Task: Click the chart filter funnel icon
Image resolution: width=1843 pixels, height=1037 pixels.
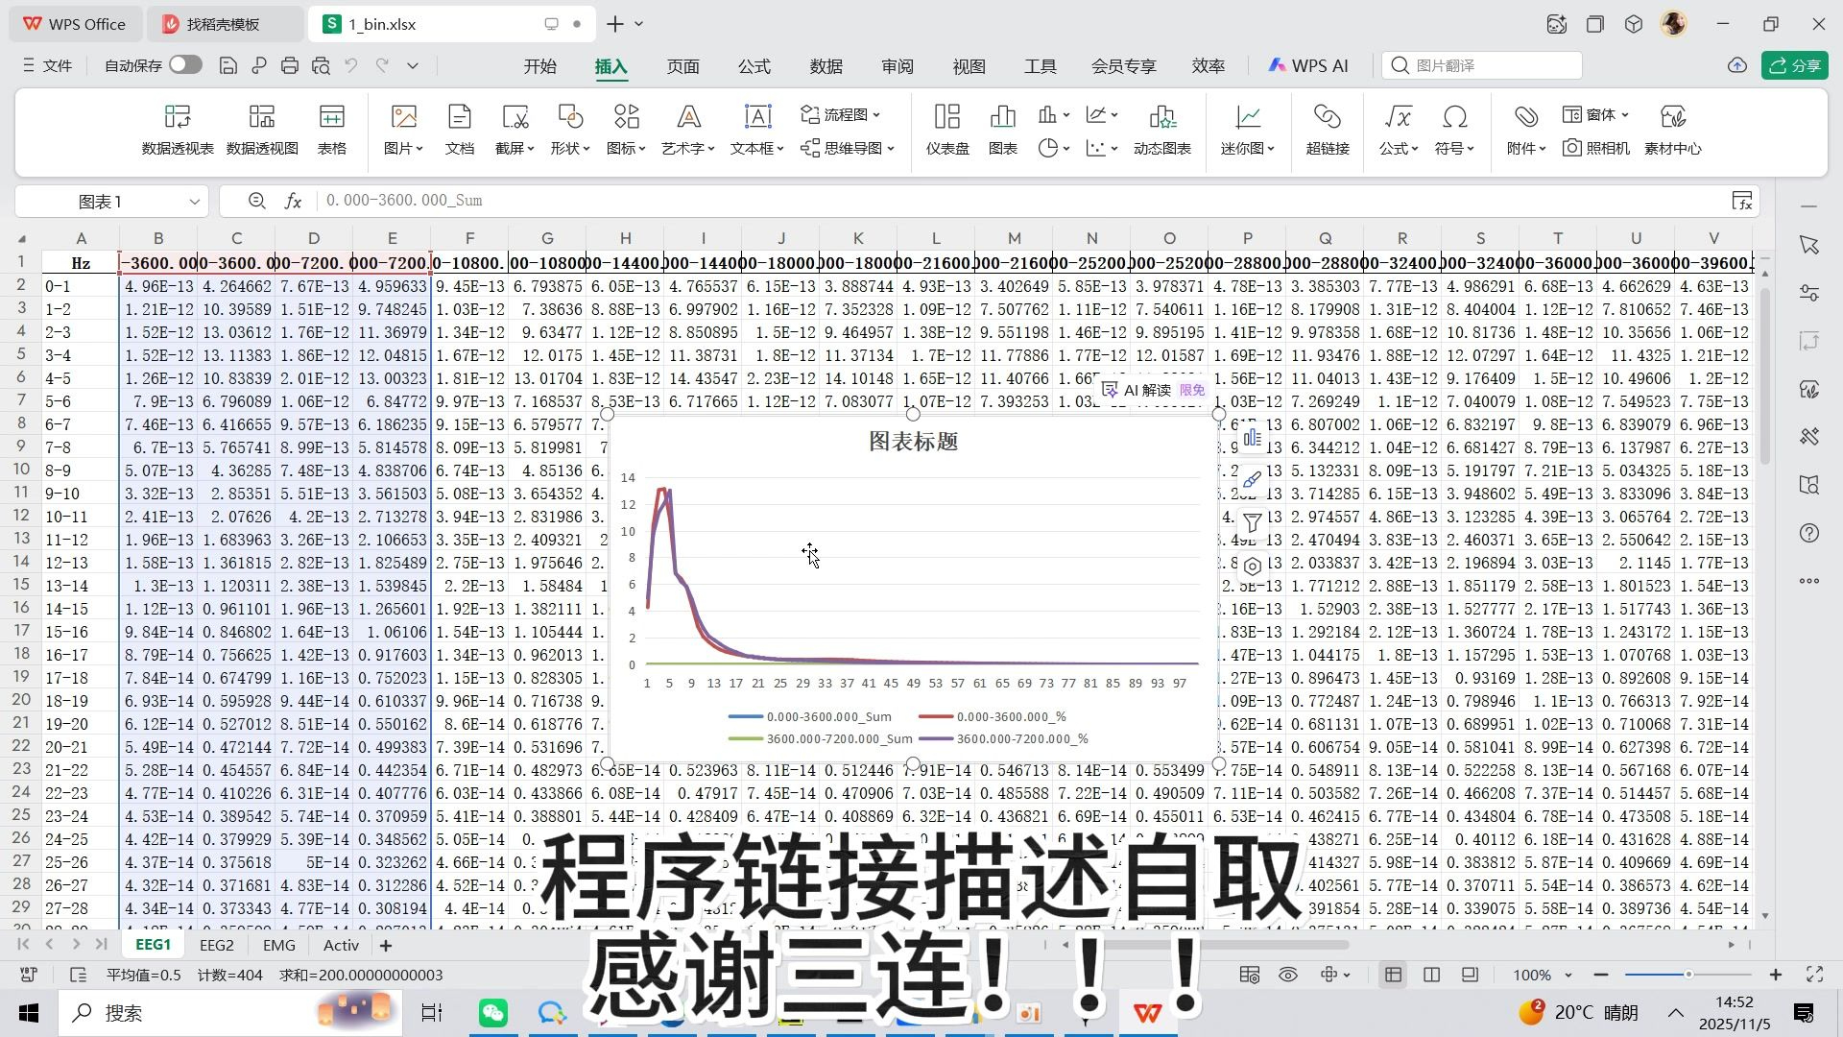Action: click(x=1252, y=523)
